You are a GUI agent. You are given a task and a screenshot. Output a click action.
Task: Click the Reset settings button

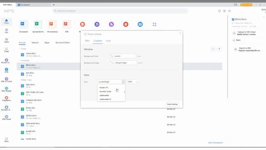pyautogui.click(x=172, y=104)
